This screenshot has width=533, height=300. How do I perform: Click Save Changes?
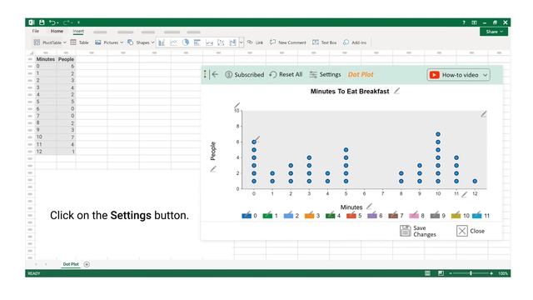[x=418, y=231]
